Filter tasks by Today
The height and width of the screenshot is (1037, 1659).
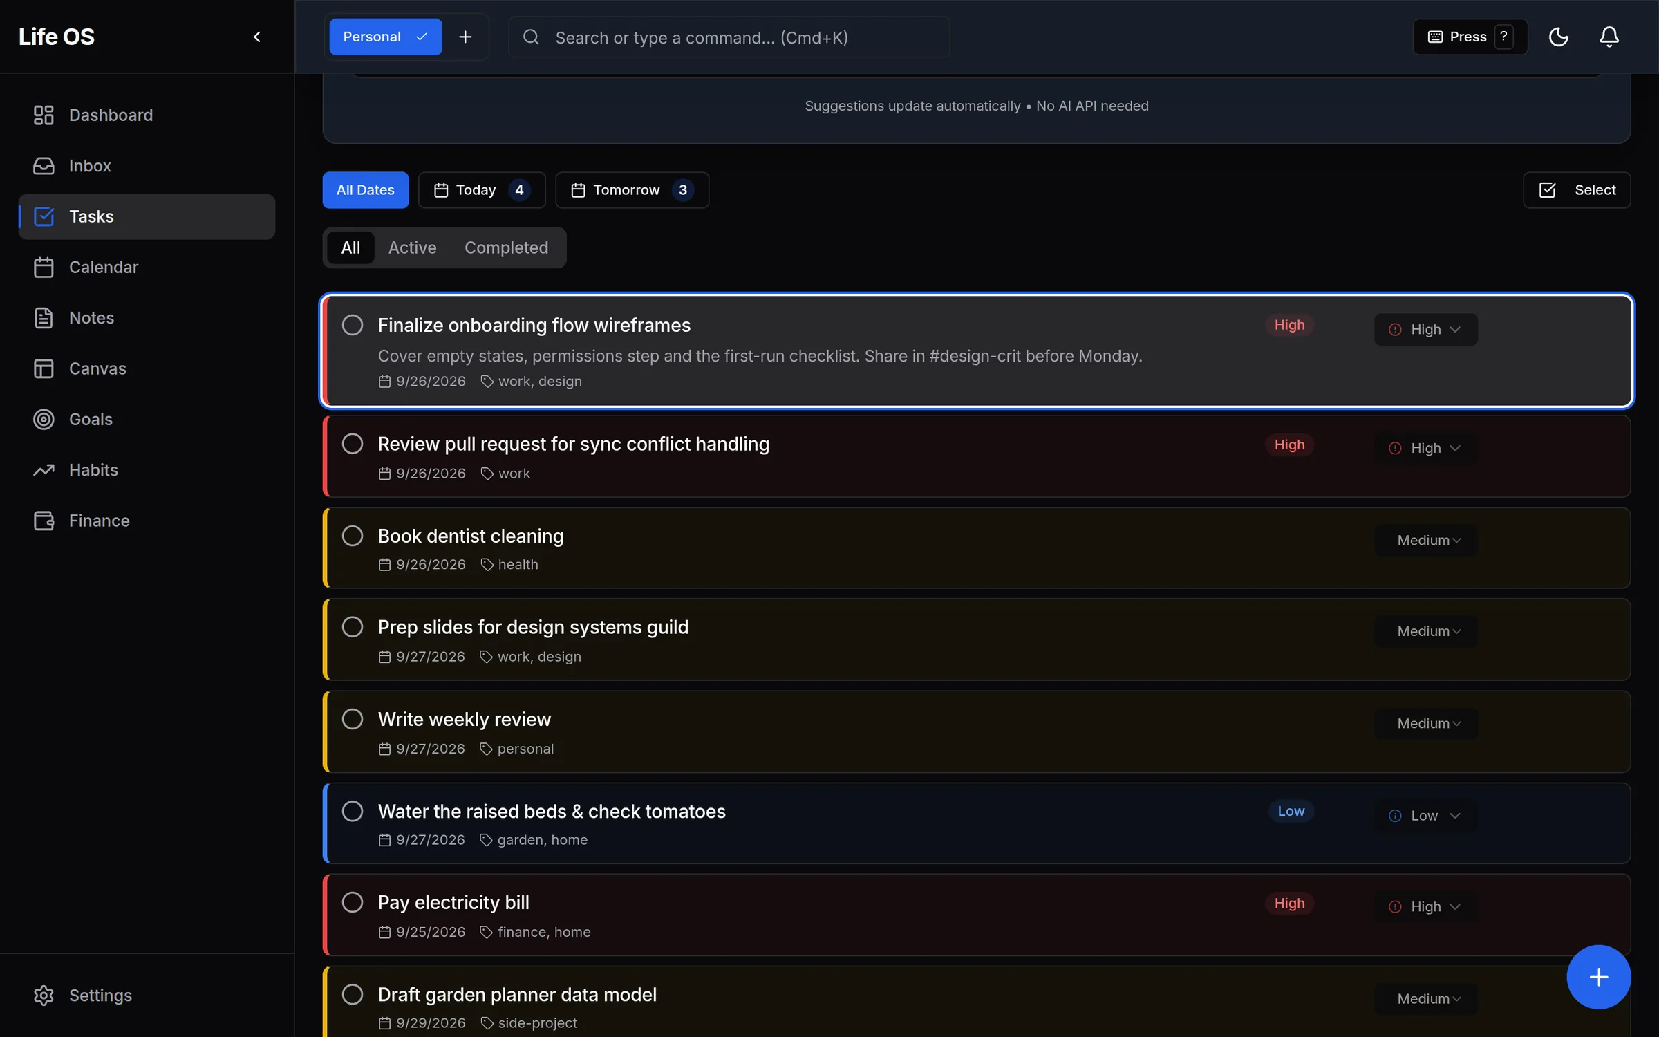click(482, 190)
